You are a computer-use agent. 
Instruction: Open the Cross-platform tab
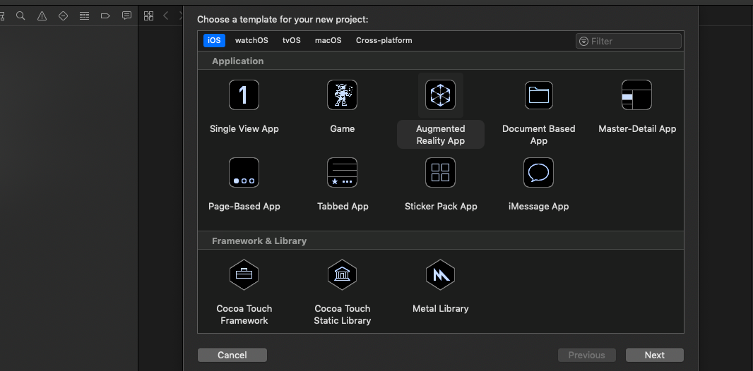pyautogui.click(x=384, y=40)
